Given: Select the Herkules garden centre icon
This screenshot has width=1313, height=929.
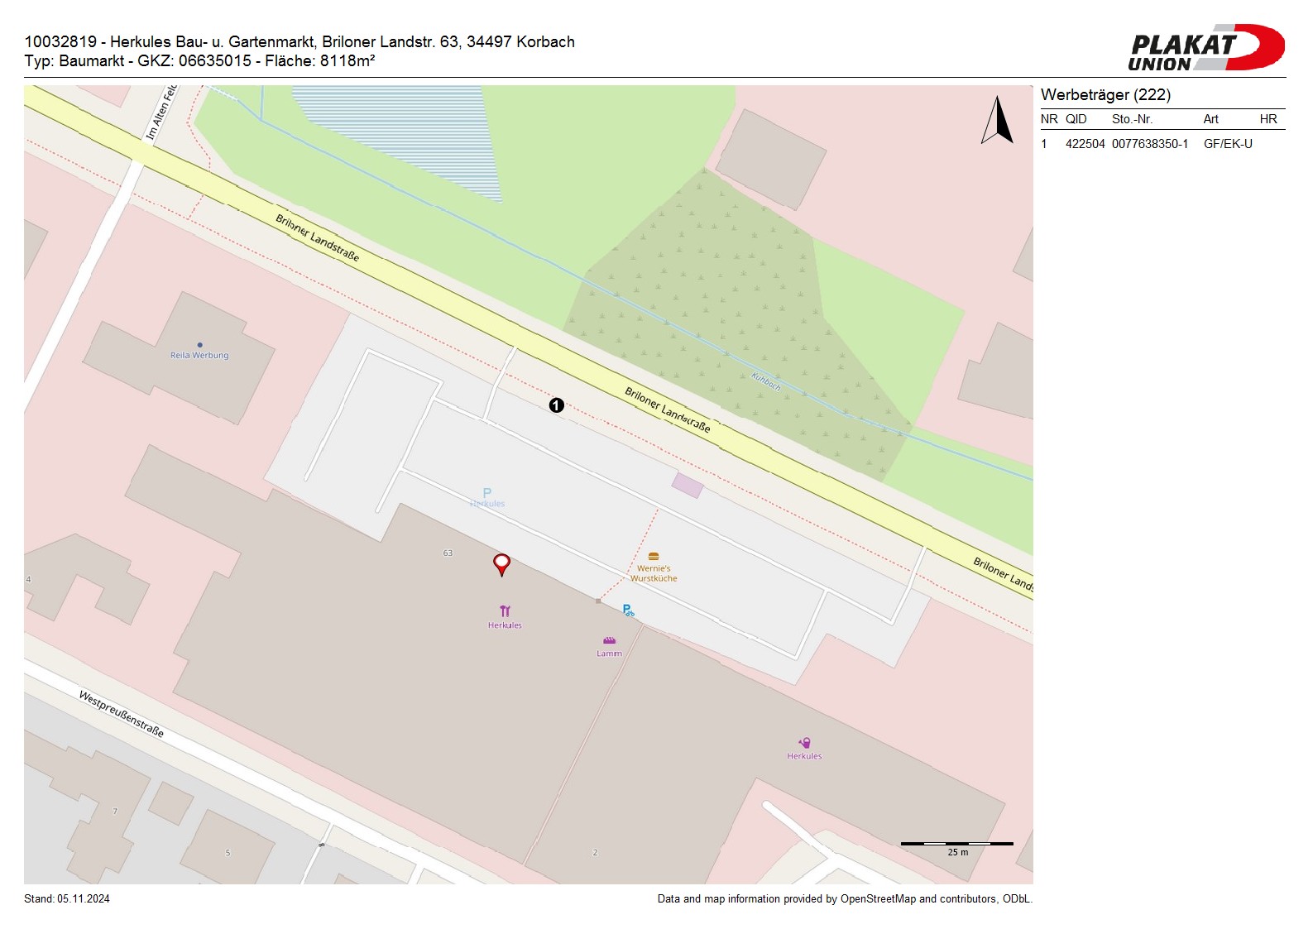Looking at the screenshot, I should (x=804, y=743).
